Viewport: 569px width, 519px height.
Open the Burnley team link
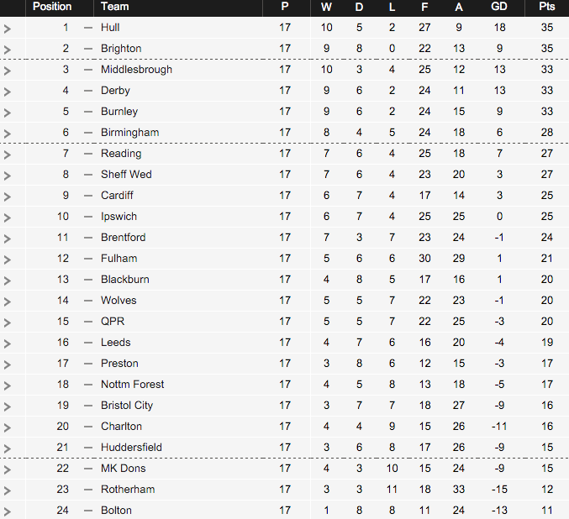click(x=119, y=112)
